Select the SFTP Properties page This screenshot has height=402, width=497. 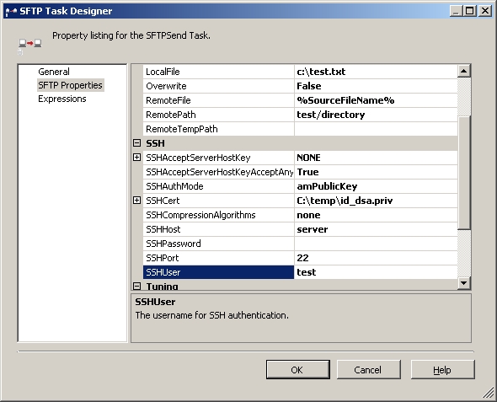pyautogui.click(x=71, y=85)
